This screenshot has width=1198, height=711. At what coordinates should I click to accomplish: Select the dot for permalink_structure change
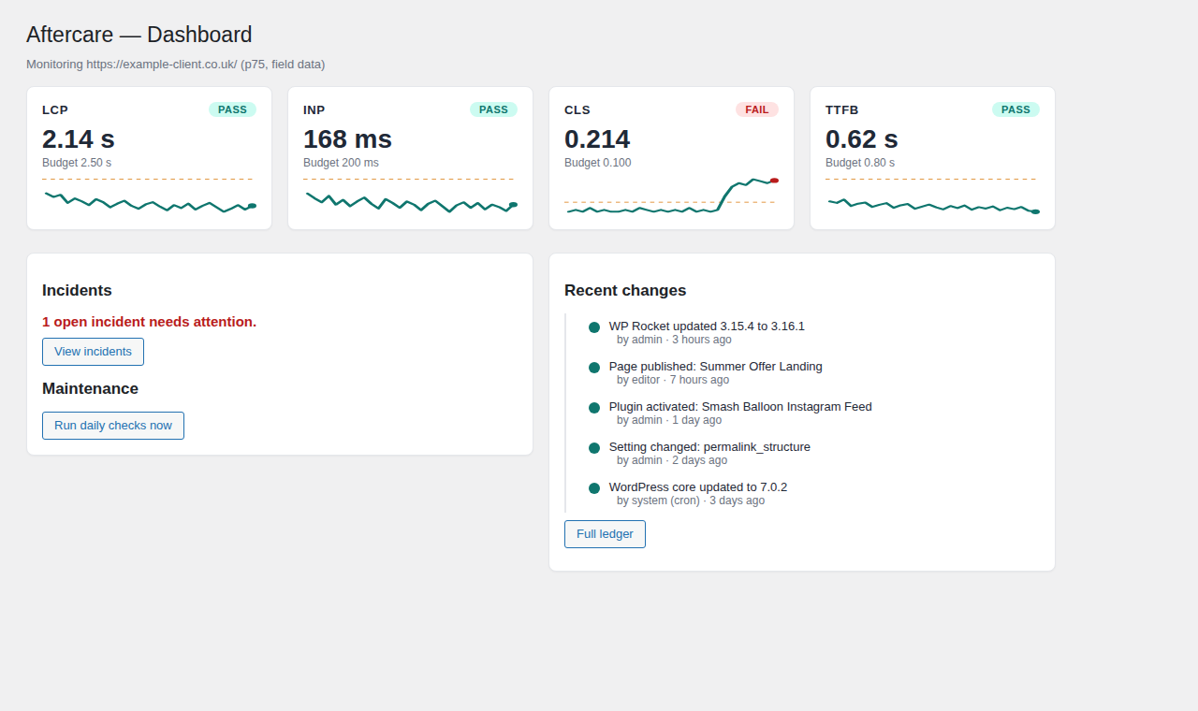[x=594, y=448]
